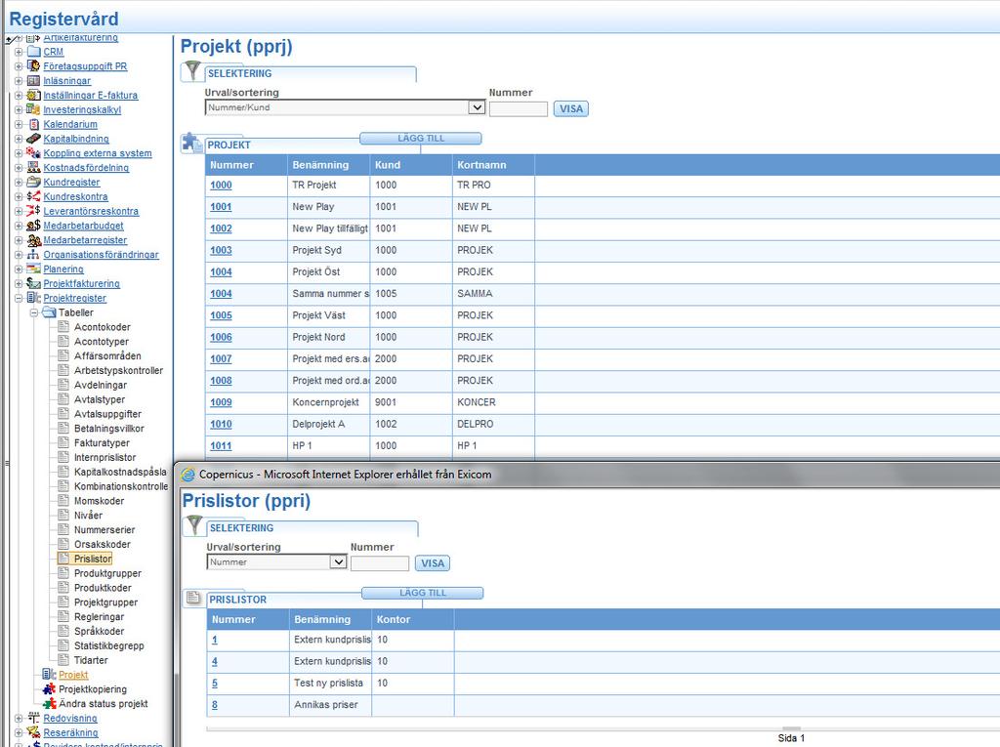Click the Medarbetarregister icon
This screenshot has height=747, width=1000.
[34, 240]
